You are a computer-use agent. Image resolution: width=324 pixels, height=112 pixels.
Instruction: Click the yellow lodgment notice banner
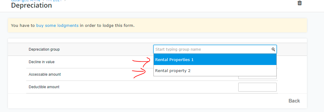click(157, 25)
